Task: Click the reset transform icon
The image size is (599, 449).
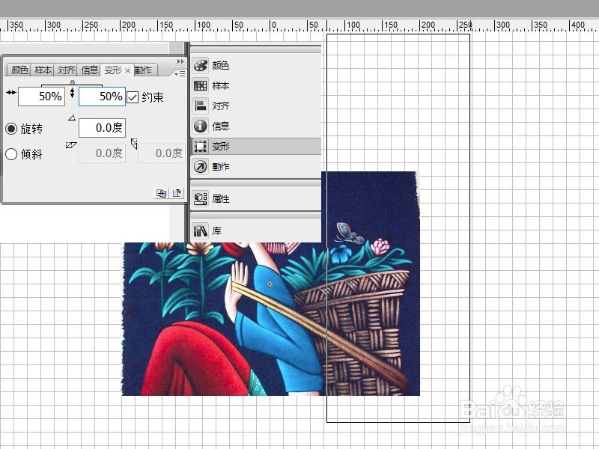Action: 177,193
